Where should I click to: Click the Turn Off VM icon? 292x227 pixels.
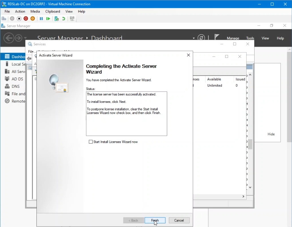(x=19, y=19)
